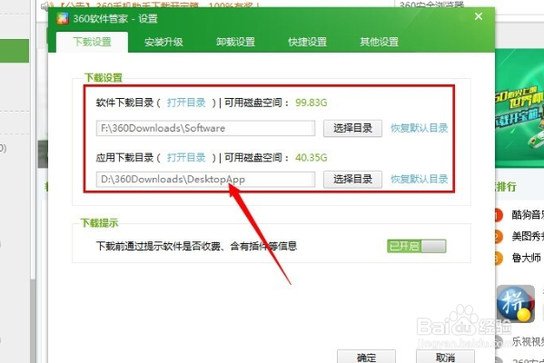Click the D:\360Downloads\DesktopApp path field

pos(205,180)
